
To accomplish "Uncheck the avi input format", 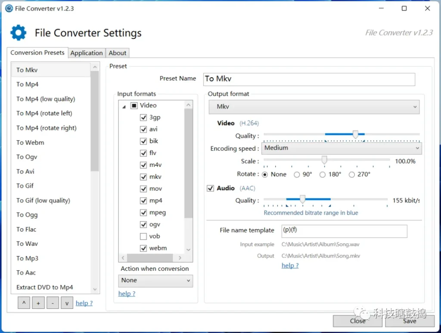I will click(x=143, y=129).
